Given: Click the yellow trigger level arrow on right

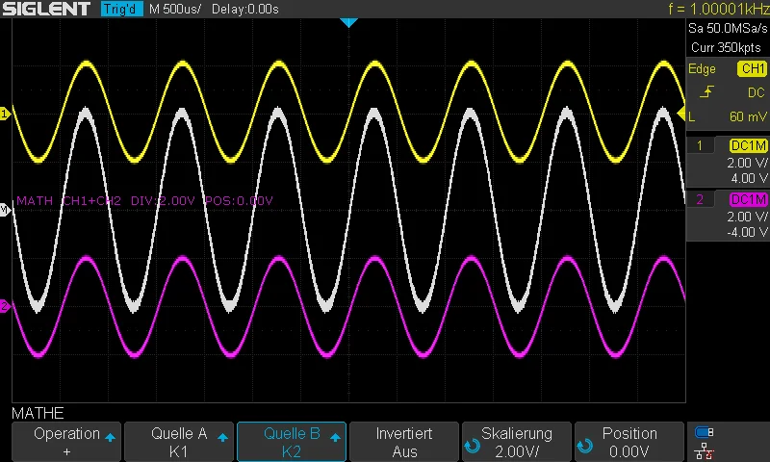Looking at the screenshot, I should (x=681, y=115).
